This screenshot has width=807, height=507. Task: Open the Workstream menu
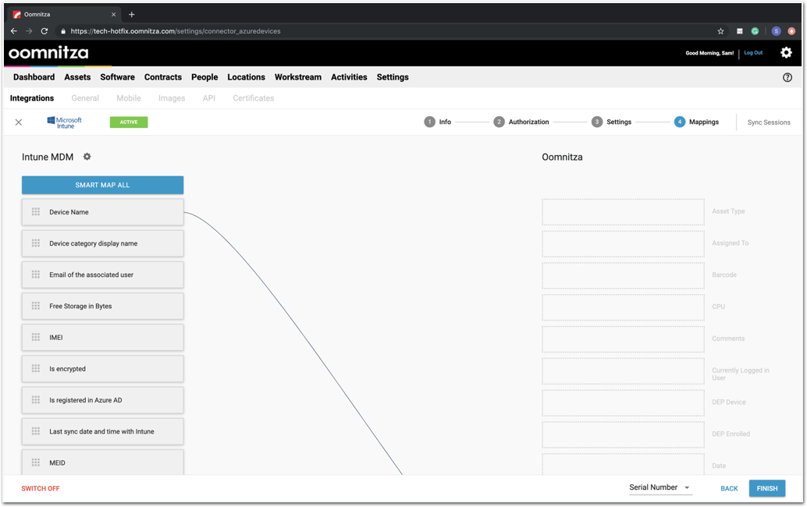click(297, 77)
